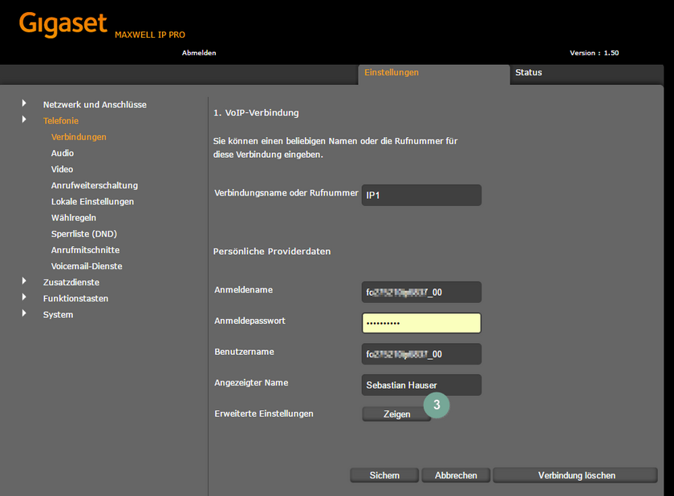
Task: Open Anrufweiterschaltung in sidebar
Action: pos(94,185)
